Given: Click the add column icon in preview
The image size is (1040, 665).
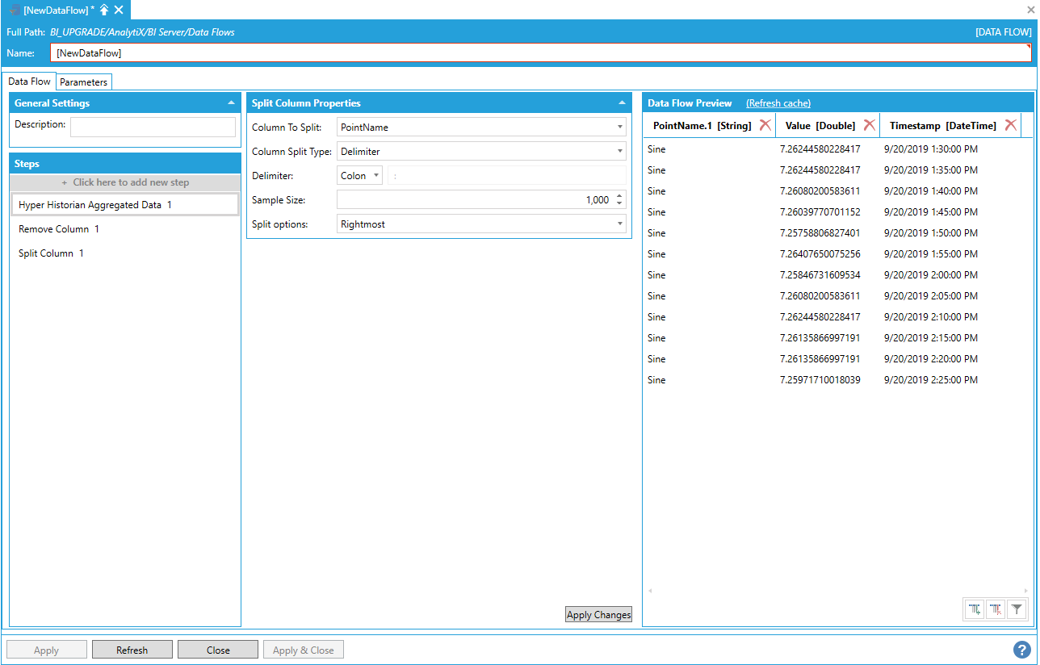Looking at the screenshot, I should click(x=975, y=610).
